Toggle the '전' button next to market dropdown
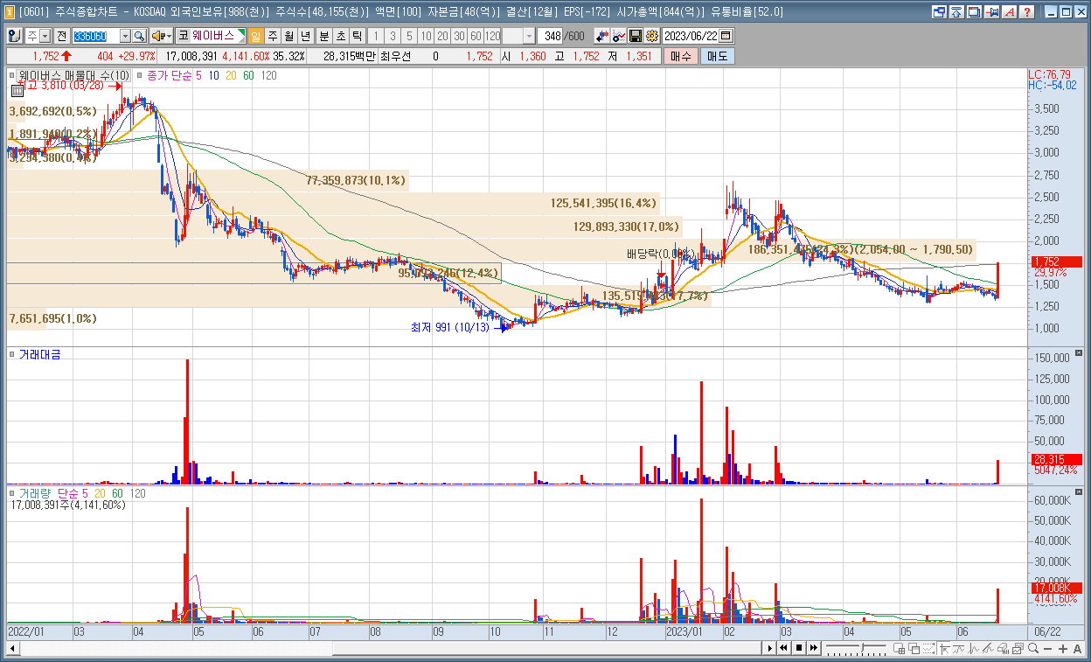 coord(61,36)
